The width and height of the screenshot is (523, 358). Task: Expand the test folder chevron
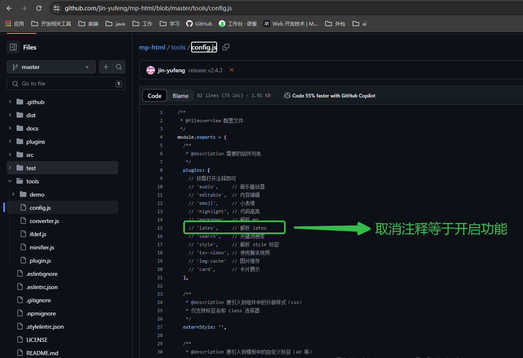10,168
